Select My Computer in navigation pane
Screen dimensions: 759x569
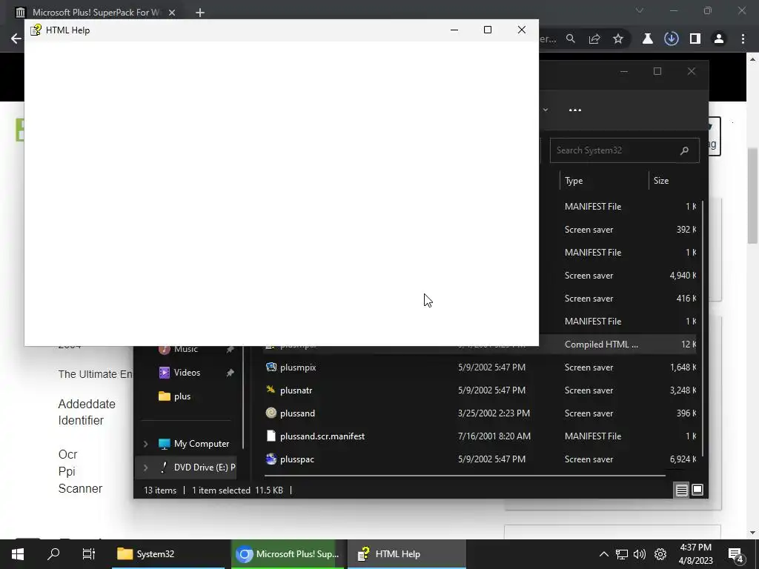(x=202, y=444)
